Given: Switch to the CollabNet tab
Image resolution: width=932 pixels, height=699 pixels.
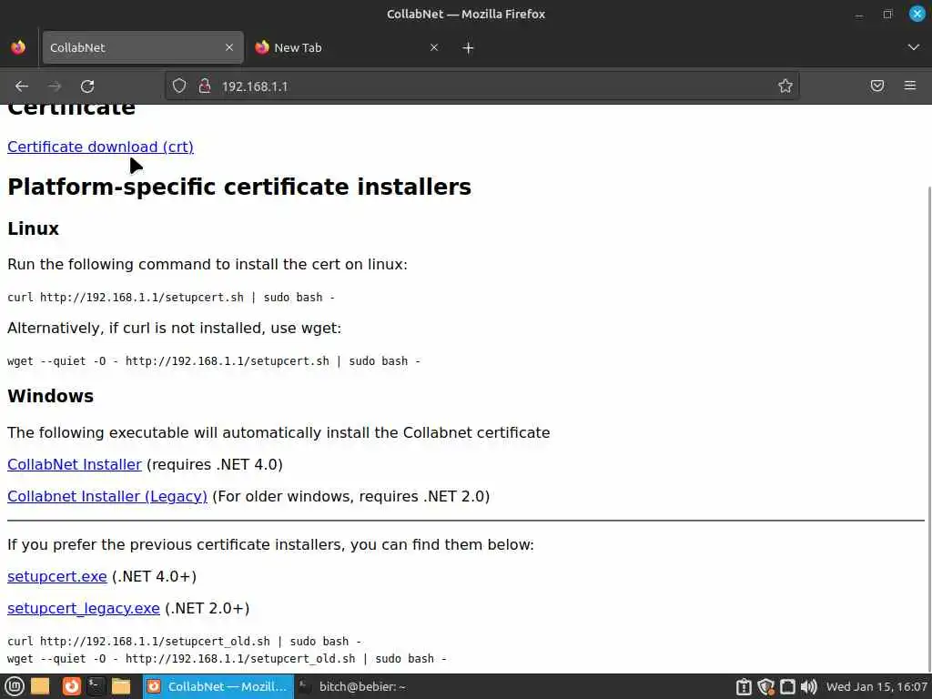Looking at the screenshot, I should (x=143, y=47).
